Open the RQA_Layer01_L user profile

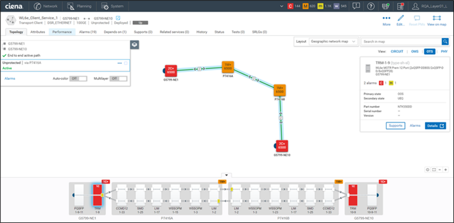[429, 6]
